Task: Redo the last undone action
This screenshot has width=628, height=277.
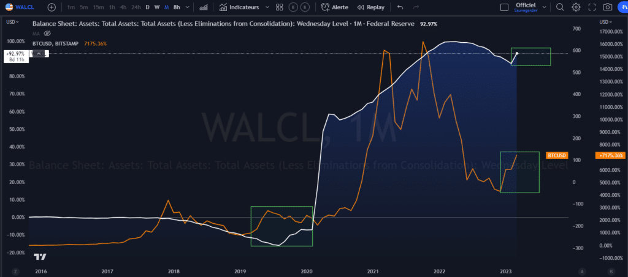Action: tap(416, 7)
